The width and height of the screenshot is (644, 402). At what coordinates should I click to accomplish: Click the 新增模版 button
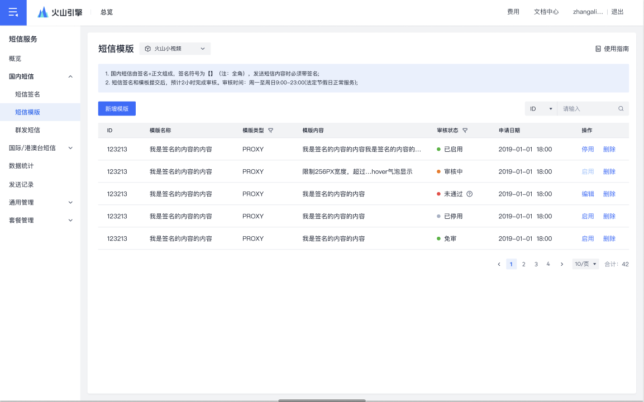pos(117,109)
